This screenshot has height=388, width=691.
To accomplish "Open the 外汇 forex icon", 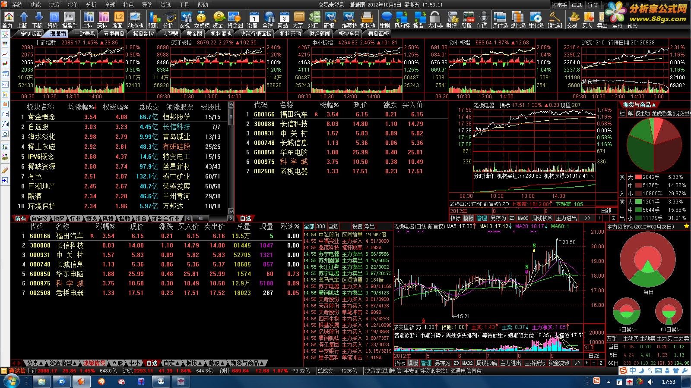I will coord(313,19).
